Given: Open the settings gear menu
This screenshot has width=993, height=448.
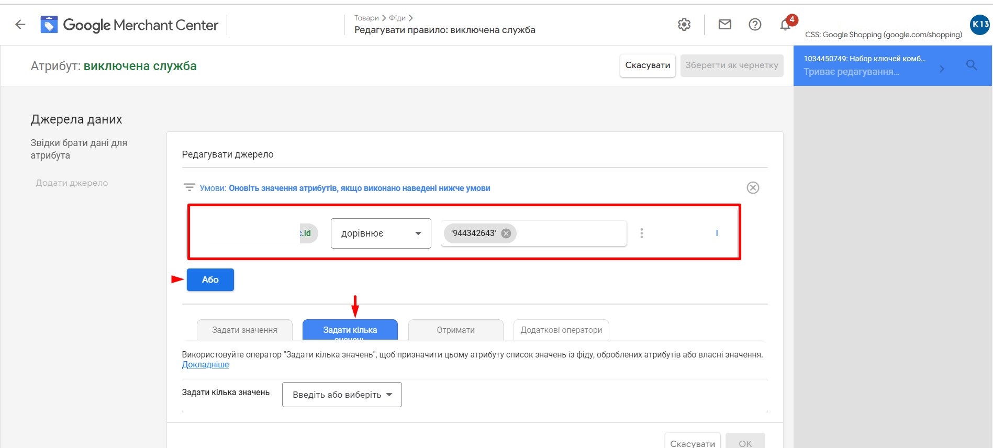Looking at the screenshot, I should (x=684, y=24).
